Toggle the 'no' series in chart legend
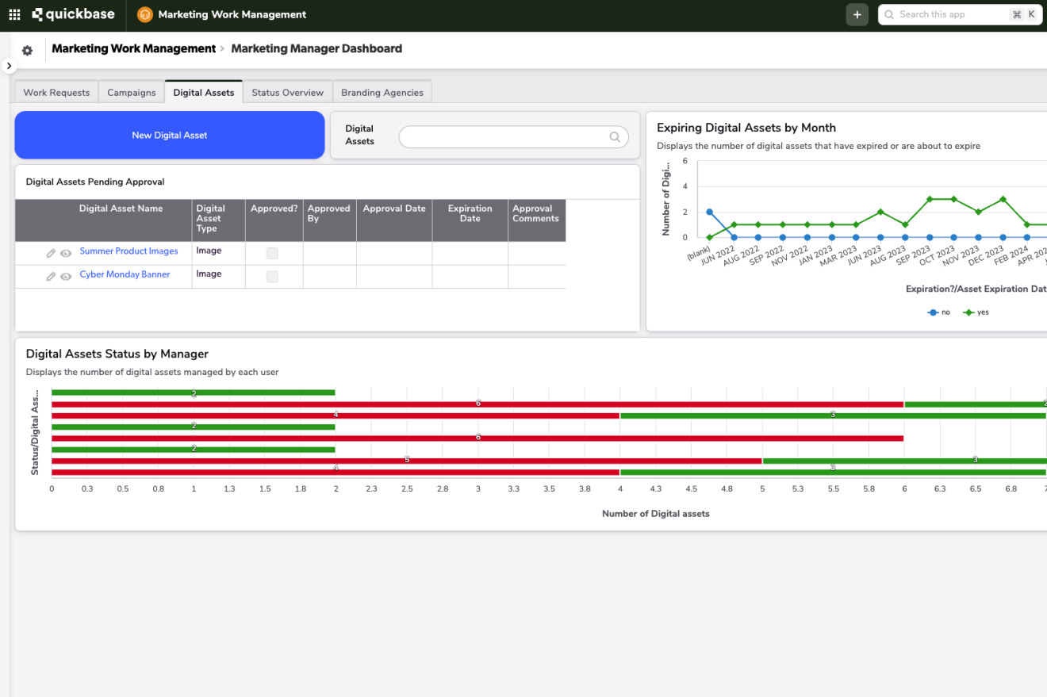This screenshot has height=697, width=1047. click(x=939, y=312)
